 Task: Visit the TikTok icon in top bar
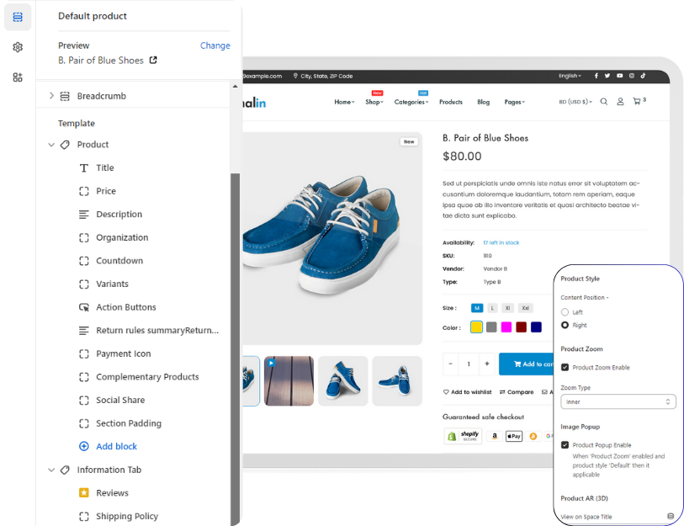(x=643, y=76)
